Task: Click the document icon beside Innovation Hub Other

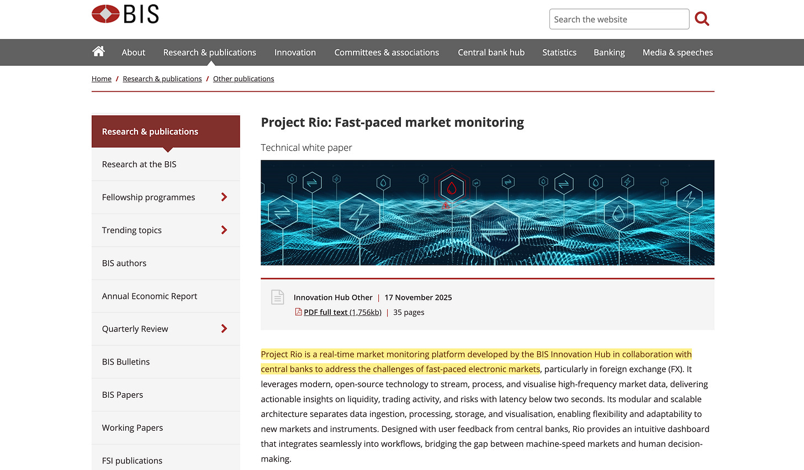Action: pyautogui.click(x=278, y=297)
